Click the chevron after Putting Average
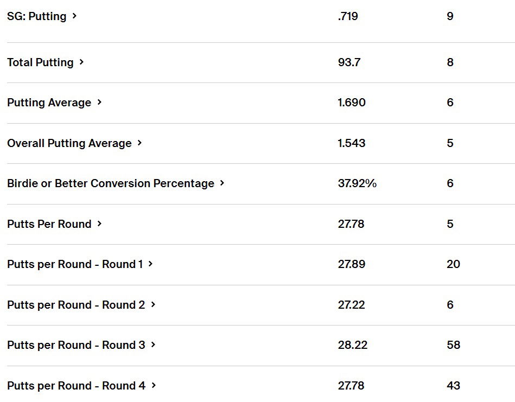This screenshot has width=515, height=402. 99,103
